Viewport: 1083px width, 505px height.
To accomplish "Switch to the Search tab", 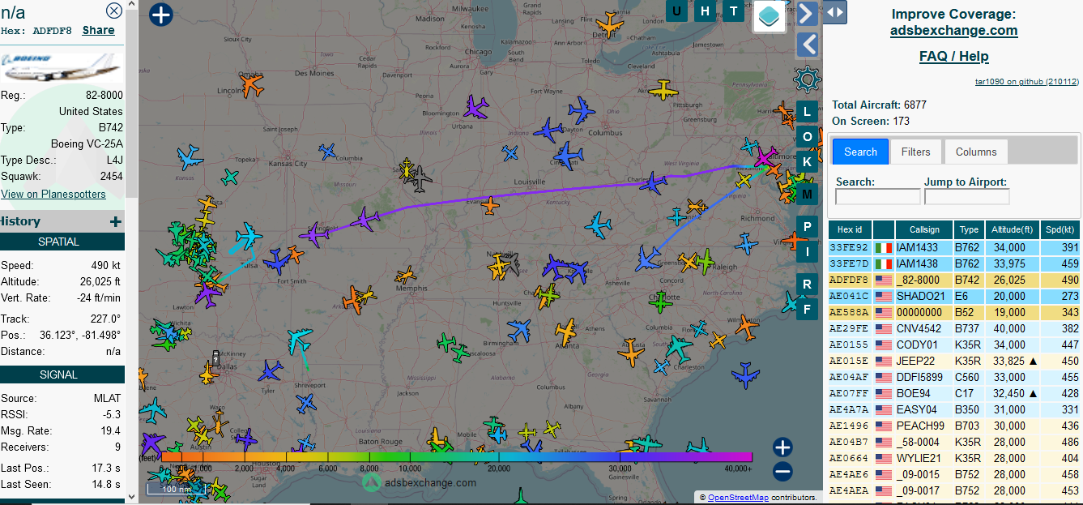I will pyautogui.click(x=860, y=152).
